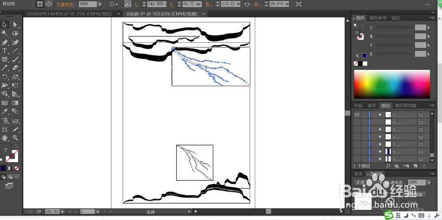Viewport: 442px width, 220px height.
Task: Select the Hand tool
Action: click(x=4, y=138)
